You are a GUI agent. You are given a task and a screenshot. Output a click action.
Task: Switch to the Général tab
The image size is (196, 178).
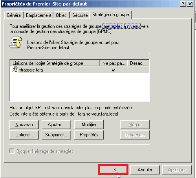point(14,15)
